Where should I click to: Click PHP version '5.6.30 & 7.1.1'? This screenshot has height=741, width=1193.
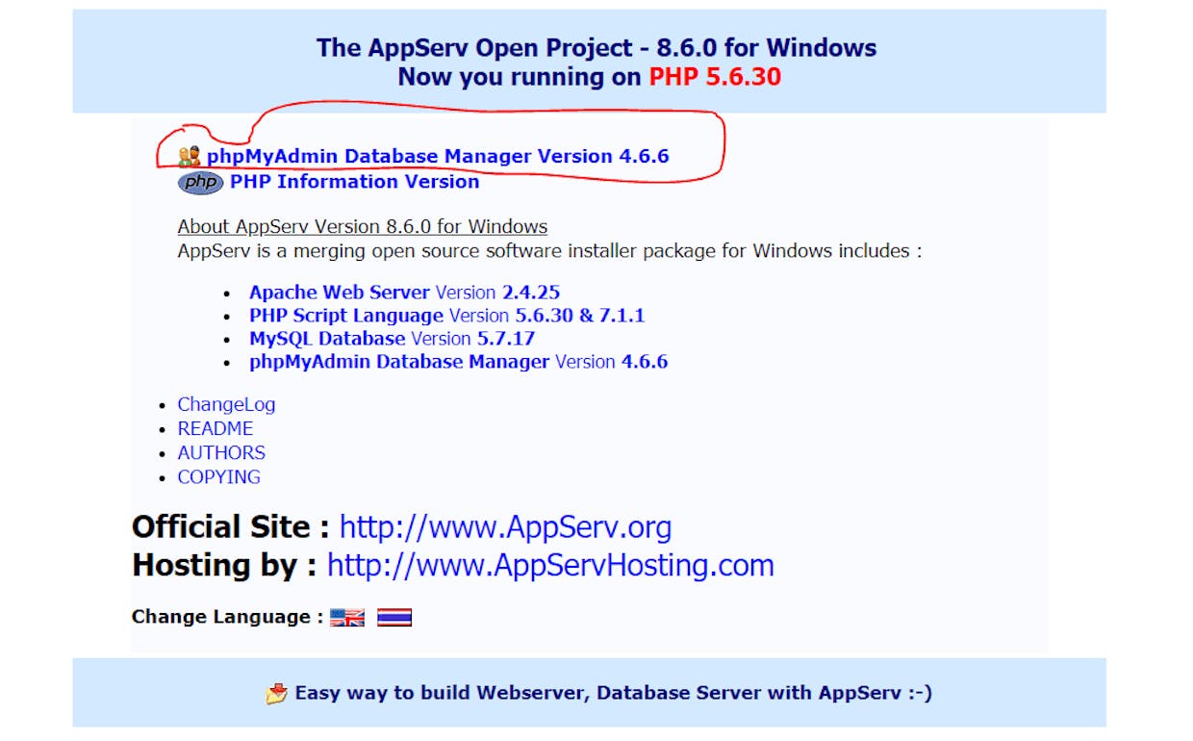click(x=579, y=315)
